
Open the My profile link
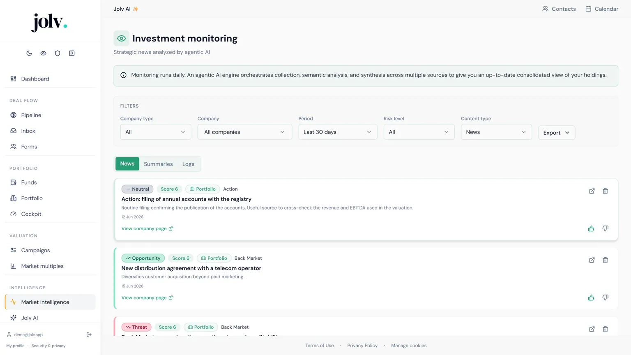coord(16,346)
